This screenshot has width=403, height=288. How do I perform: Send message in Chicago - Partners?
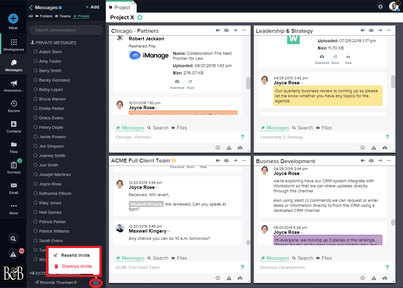pyautogui.click(x=242, y=137)
